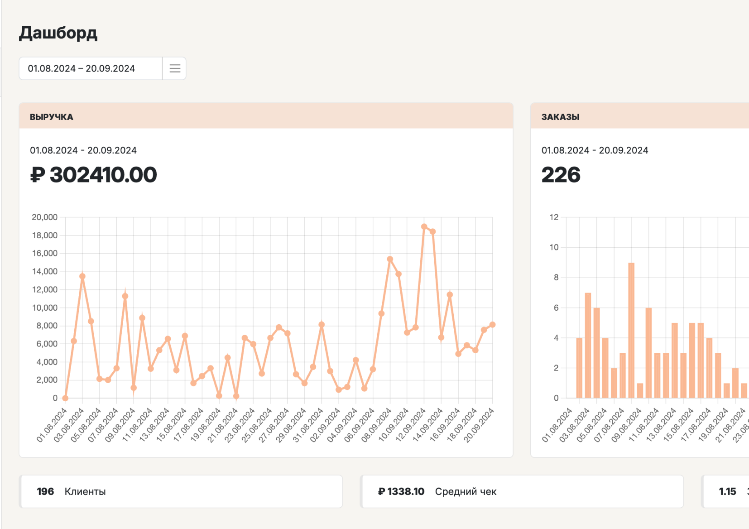This screenshot has height=529, width=749.
Task: Click the 20.09.2024 label on revenue axis
Action: (x=479, y=425)
